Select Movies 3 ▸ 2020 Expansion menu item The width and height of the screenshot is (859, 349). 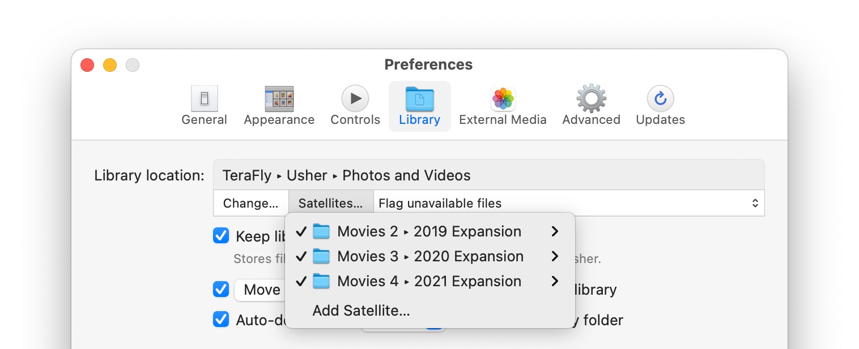pyautogui.click(x=429, y=256)
